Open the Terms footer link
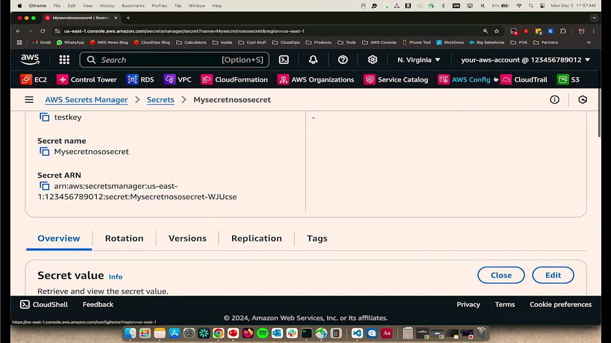The width and height of the screenshot is (611, 343). pyautogui.click(x=505, y=304)
